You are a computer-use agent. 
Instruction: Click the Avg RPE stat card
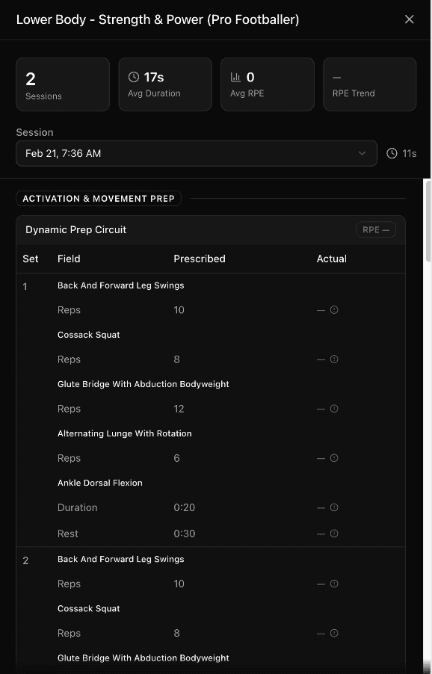(x=268, y=84)
